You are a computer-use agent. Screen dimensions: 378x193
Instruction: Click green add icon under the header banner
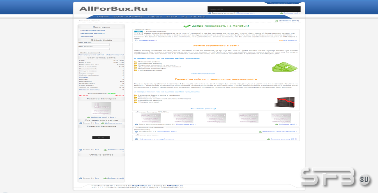(281, 13)
